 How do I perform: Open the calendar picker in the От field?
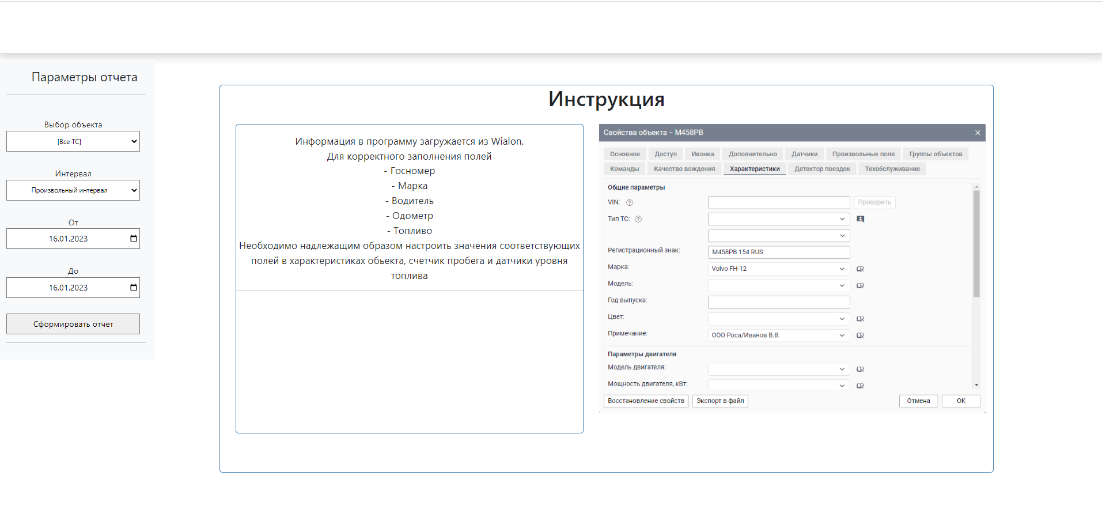tap(134, 239)
